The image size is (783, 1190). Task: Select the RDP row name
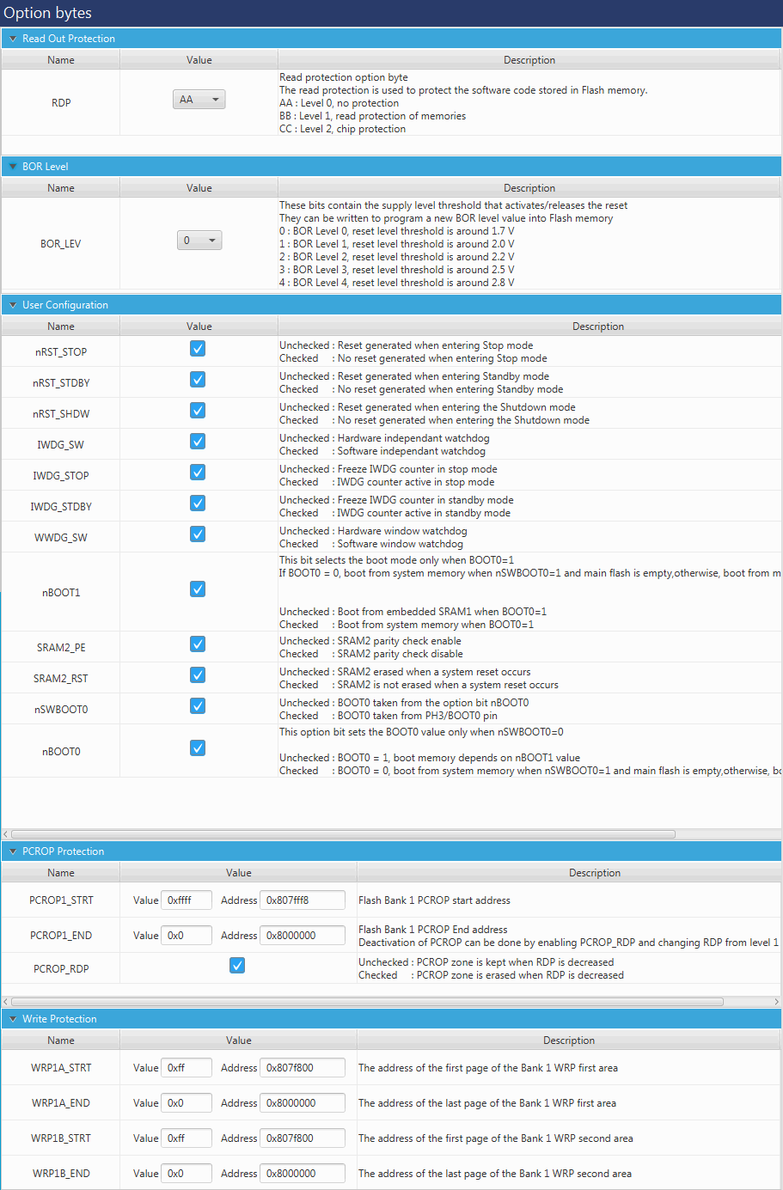[61, 103]
